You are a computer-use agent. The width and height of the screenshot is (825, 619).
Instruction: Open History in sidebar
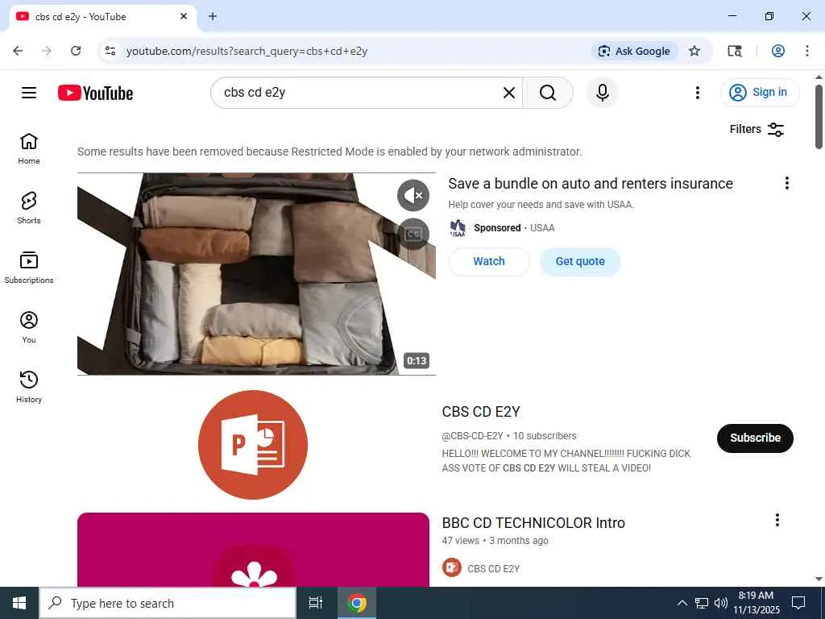pos(29,386)
